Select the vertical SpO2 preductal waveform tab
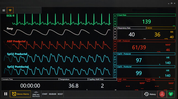The height and width of the screenshot is (99, 178). pyautogui.click(x=115, y=58)
